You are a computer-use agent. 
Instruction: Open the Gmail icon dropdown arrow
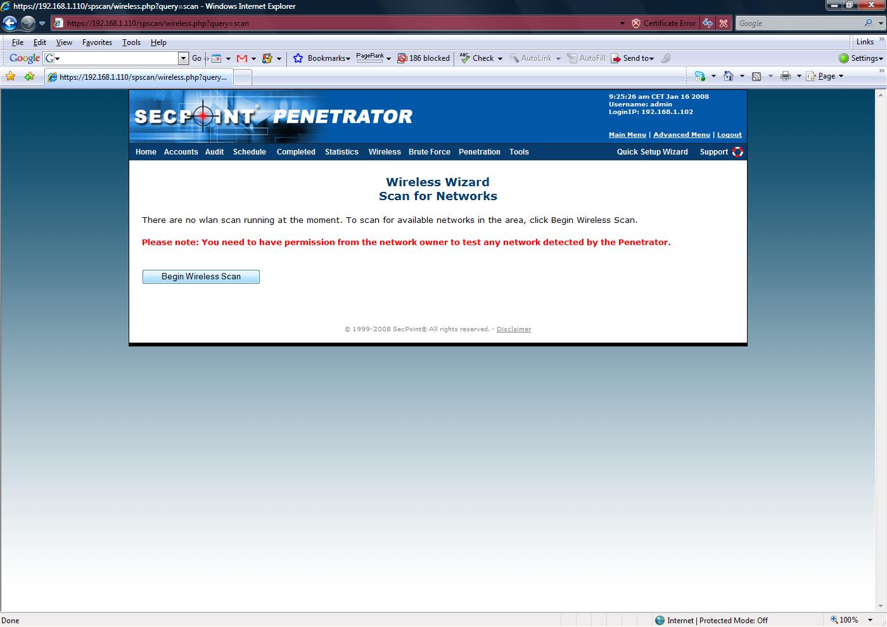click(253, 58)
